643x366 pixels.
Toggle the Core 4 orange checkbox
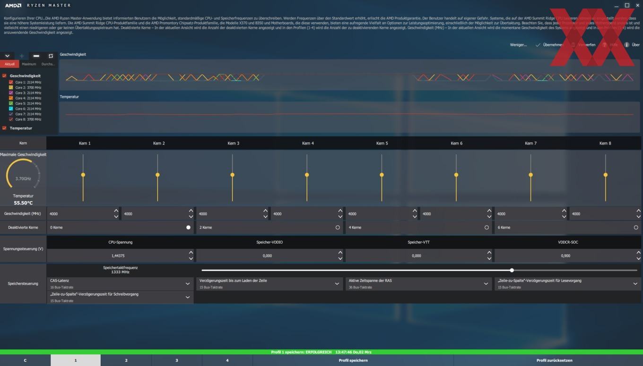(11, 98)
